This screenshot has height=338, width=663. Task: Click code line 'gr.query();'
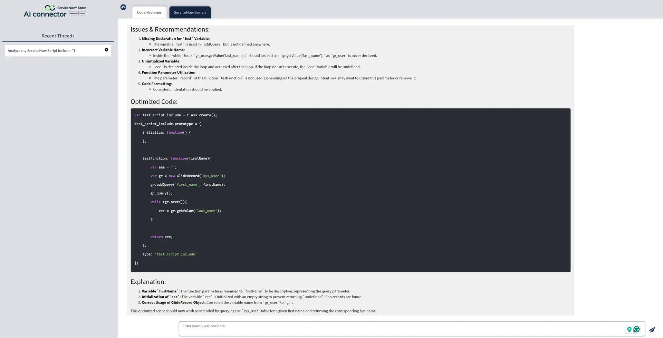point(161,193)
